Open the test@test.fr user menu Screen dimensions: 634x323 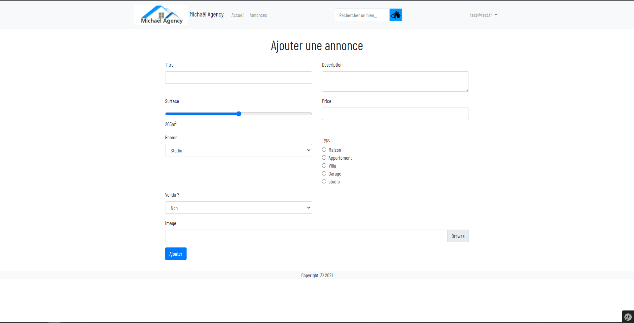click(483, 15)
